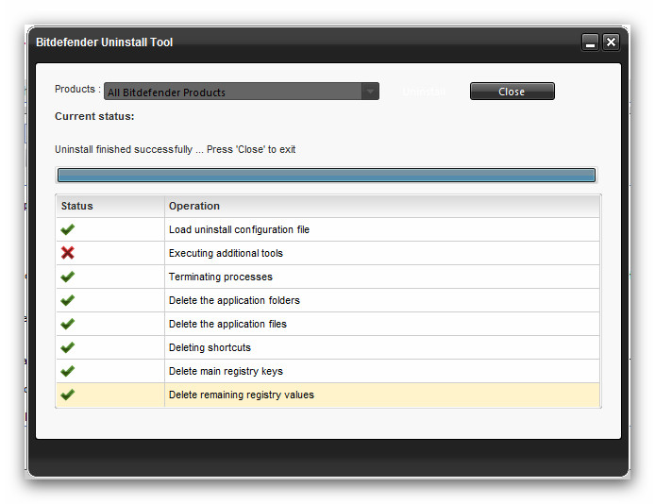Click green check for Terminating processes

68,277
